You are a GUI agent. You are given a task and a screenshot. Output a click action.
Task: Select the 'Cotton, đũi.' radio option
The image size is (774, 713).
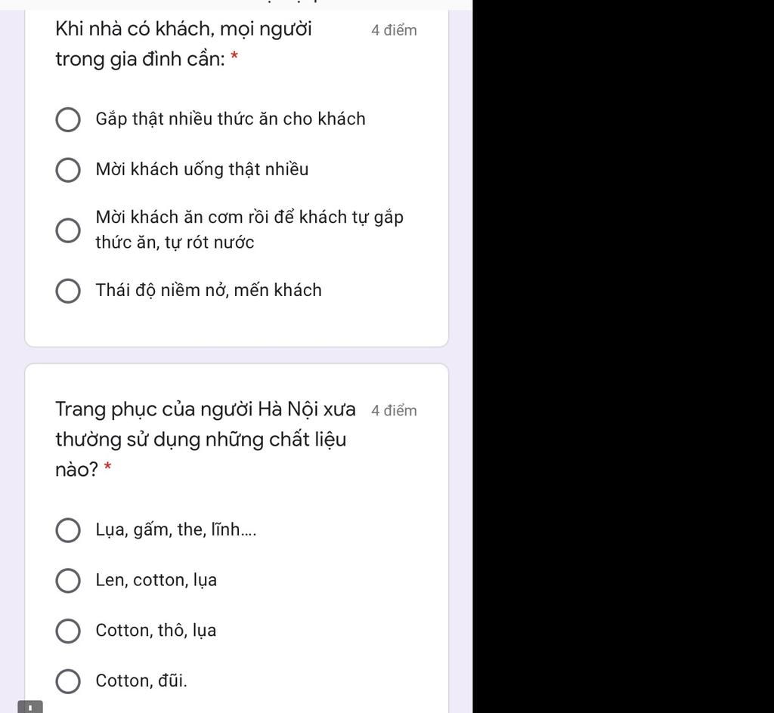pyautogui.click(x=68, y=681)
